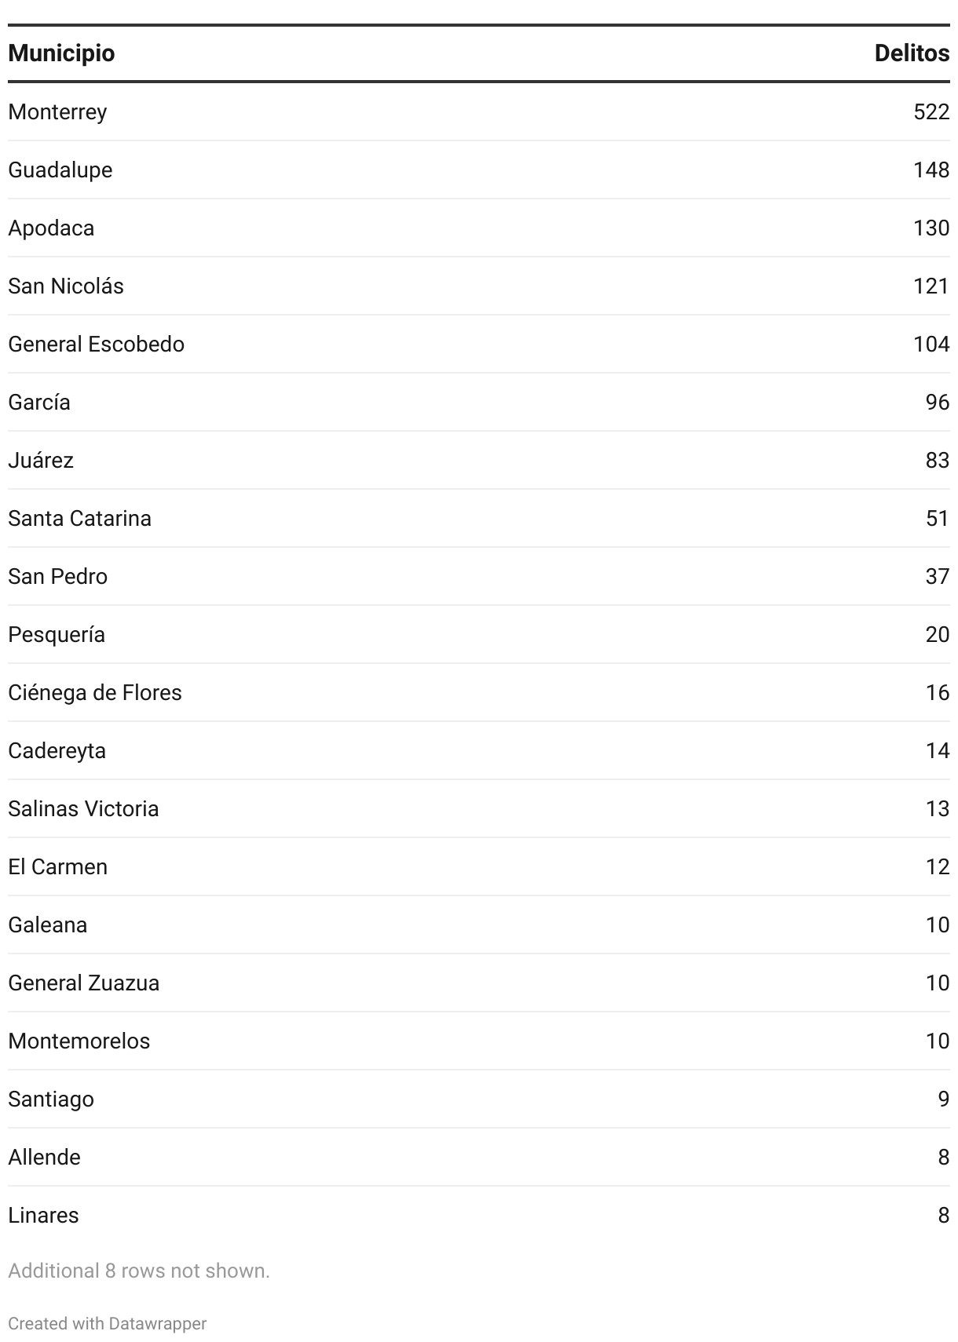
Task: Select the Pesquería row label
Action: [57, 635]
